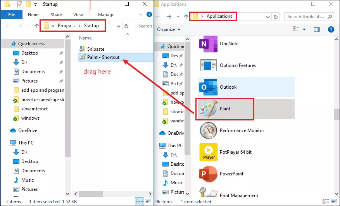The image size is (340, 206).
Task: Click the Startup breadcrumb in address bar
Action: (91, 26)
